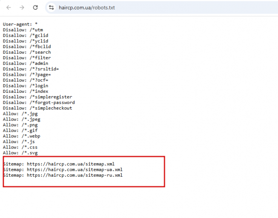This screenshot has height=218, width=278.
Task: Click the 'Disallow: /*filter' line
Action: (x=27, y=58)
